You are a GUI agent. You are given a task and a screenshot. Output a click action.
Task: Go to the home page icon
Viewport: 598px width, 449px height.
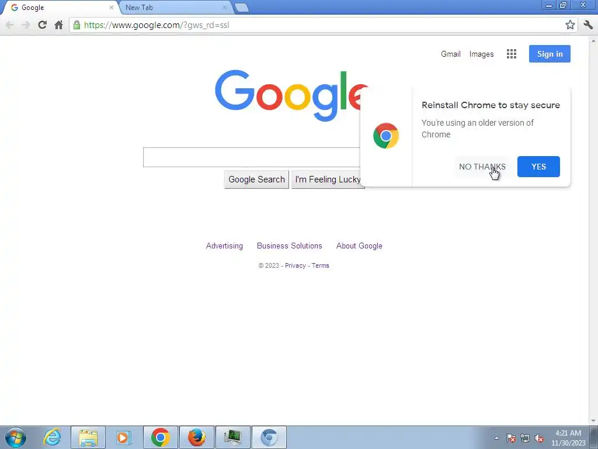click(x=58, y=25)
